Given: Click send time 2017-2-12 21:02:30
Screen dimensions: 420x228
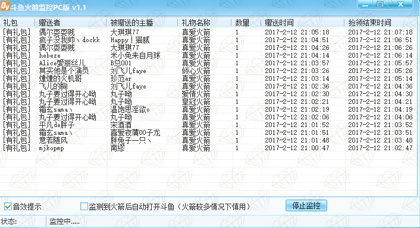Looking at the screenshot, I should click(297, 94).
